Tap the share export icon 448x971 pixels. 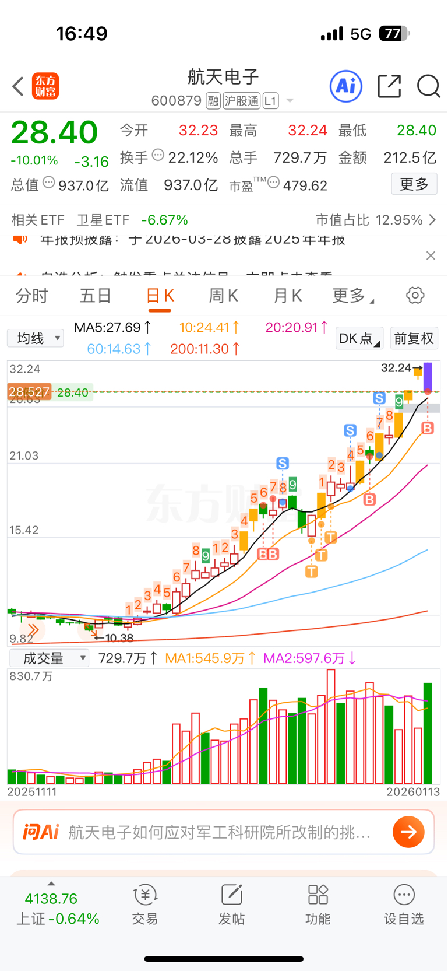(389, 86)
